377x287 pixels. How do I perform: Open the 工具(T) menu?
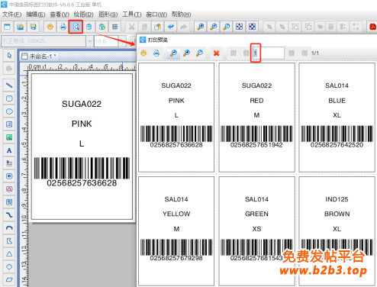pyautogui.click(x=132, y=15)
